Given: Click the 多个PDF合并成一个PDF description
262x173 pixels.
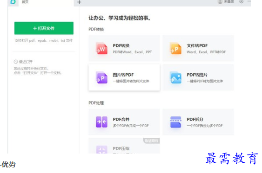Looking at the screenshot, I should pos(131,126).
